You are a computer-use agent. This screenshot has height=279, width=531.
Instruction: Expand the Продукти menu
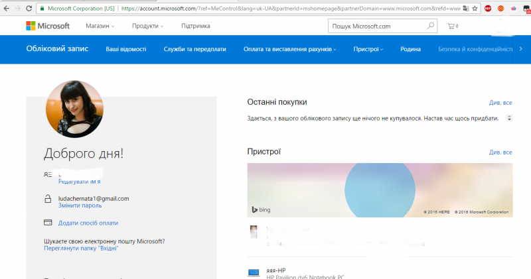pos(147,26)
